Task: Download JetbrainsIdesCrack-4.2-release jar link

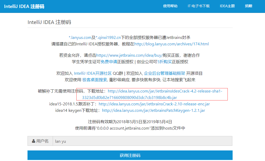Action: coord(152,94)
